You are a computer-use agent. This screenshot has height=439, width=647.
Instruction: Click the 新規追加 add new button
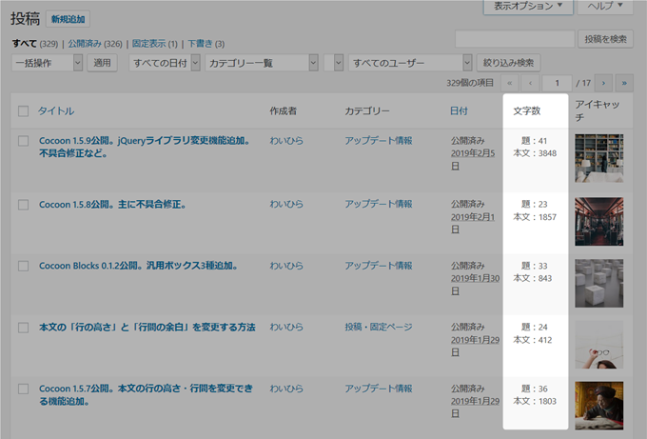tap(68, 19)
